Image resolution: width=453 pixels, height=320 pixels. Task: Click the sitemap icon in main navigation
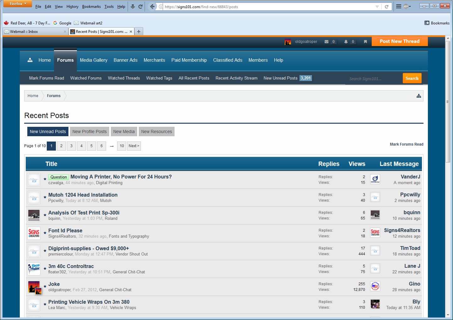tap(30, 60)
